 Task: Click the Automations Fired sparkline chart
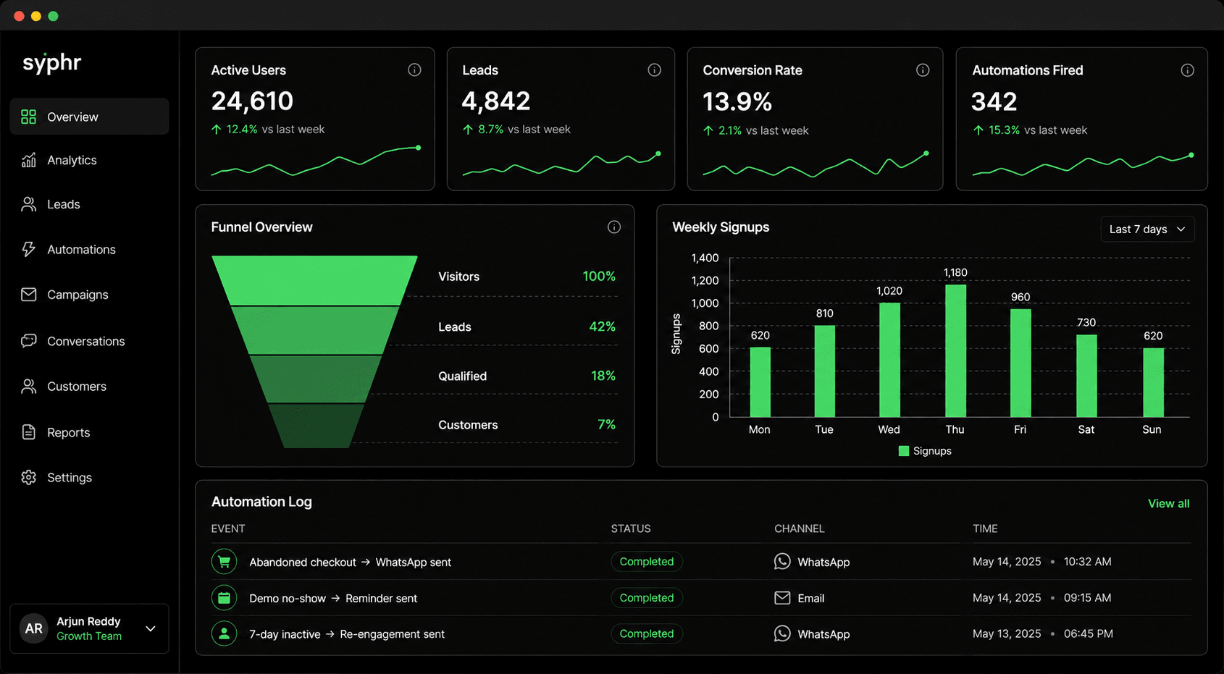[1083, 165]
